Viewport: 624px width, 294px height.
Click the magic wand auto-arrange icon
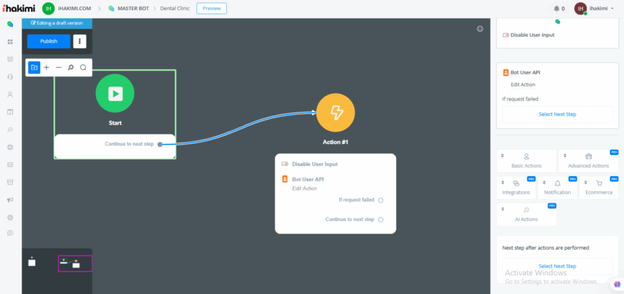pos(71,68)
